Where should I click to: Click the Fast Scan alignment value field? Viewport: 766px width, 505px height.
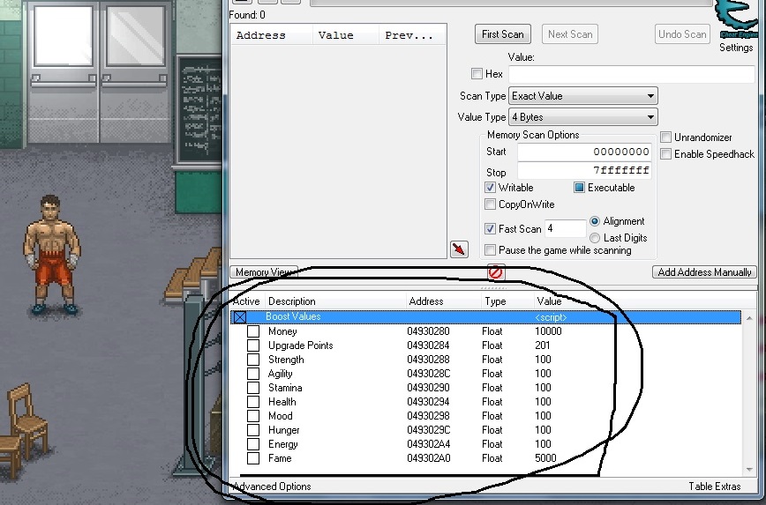(565, 228)
